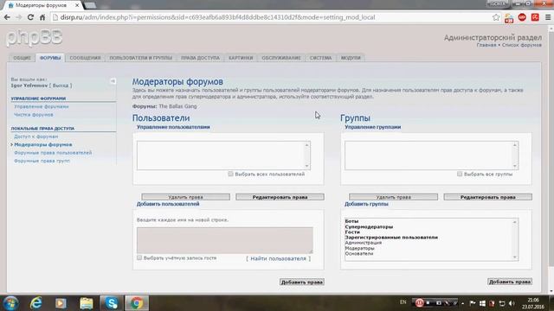Go back with the browser back arrow
The image size is (554, 311).
[x=7, y=17]
